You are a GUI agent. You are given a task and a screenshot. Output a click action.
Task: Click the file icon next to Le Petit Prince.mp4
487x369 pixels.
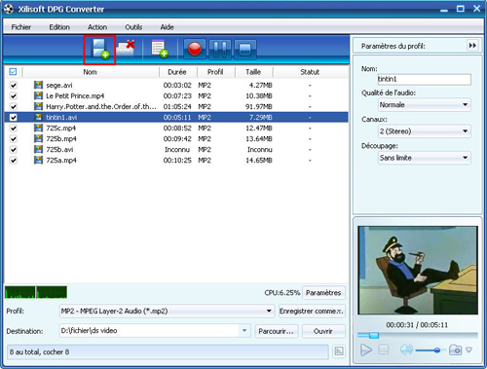click(x=38, y=95)
